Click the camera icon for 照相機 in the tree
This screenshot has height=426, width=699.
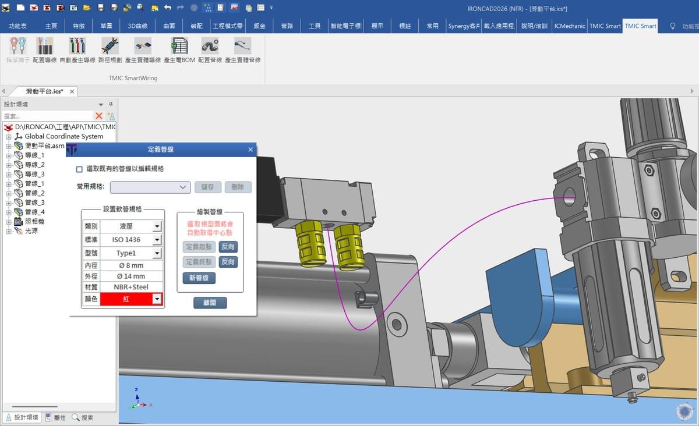(18, 222)
